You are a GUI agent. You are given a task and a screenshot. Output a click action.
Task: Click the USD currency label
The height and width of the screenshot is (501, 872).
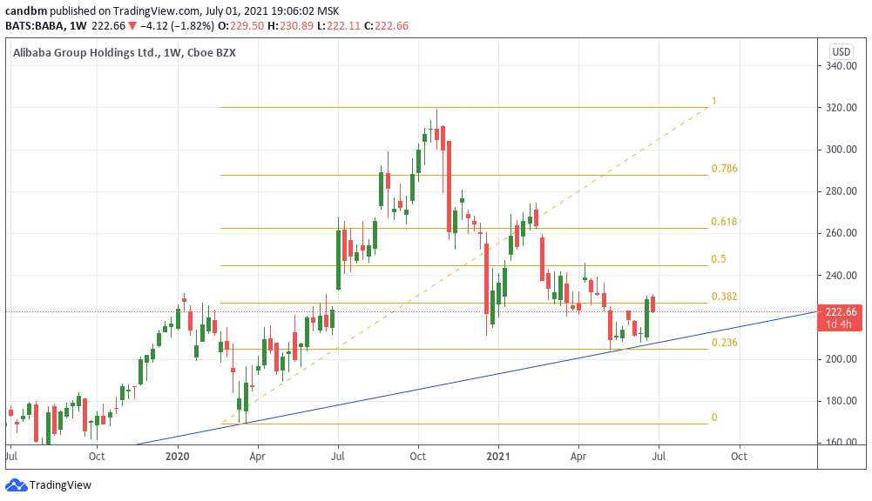(x=841, y=51)
